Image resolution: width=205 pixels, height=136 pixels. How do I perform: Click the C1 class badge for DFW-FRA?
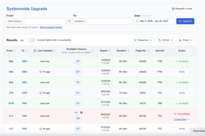pos(78,103)
